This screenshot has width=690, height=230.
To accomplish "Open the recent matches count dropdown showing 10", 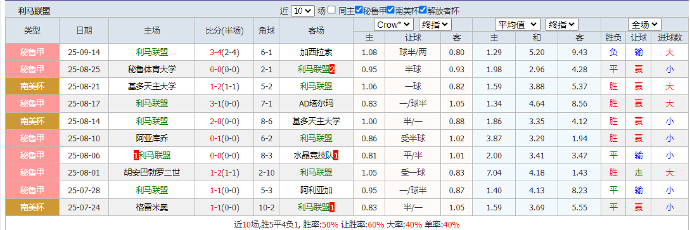I will click(303, 11).
